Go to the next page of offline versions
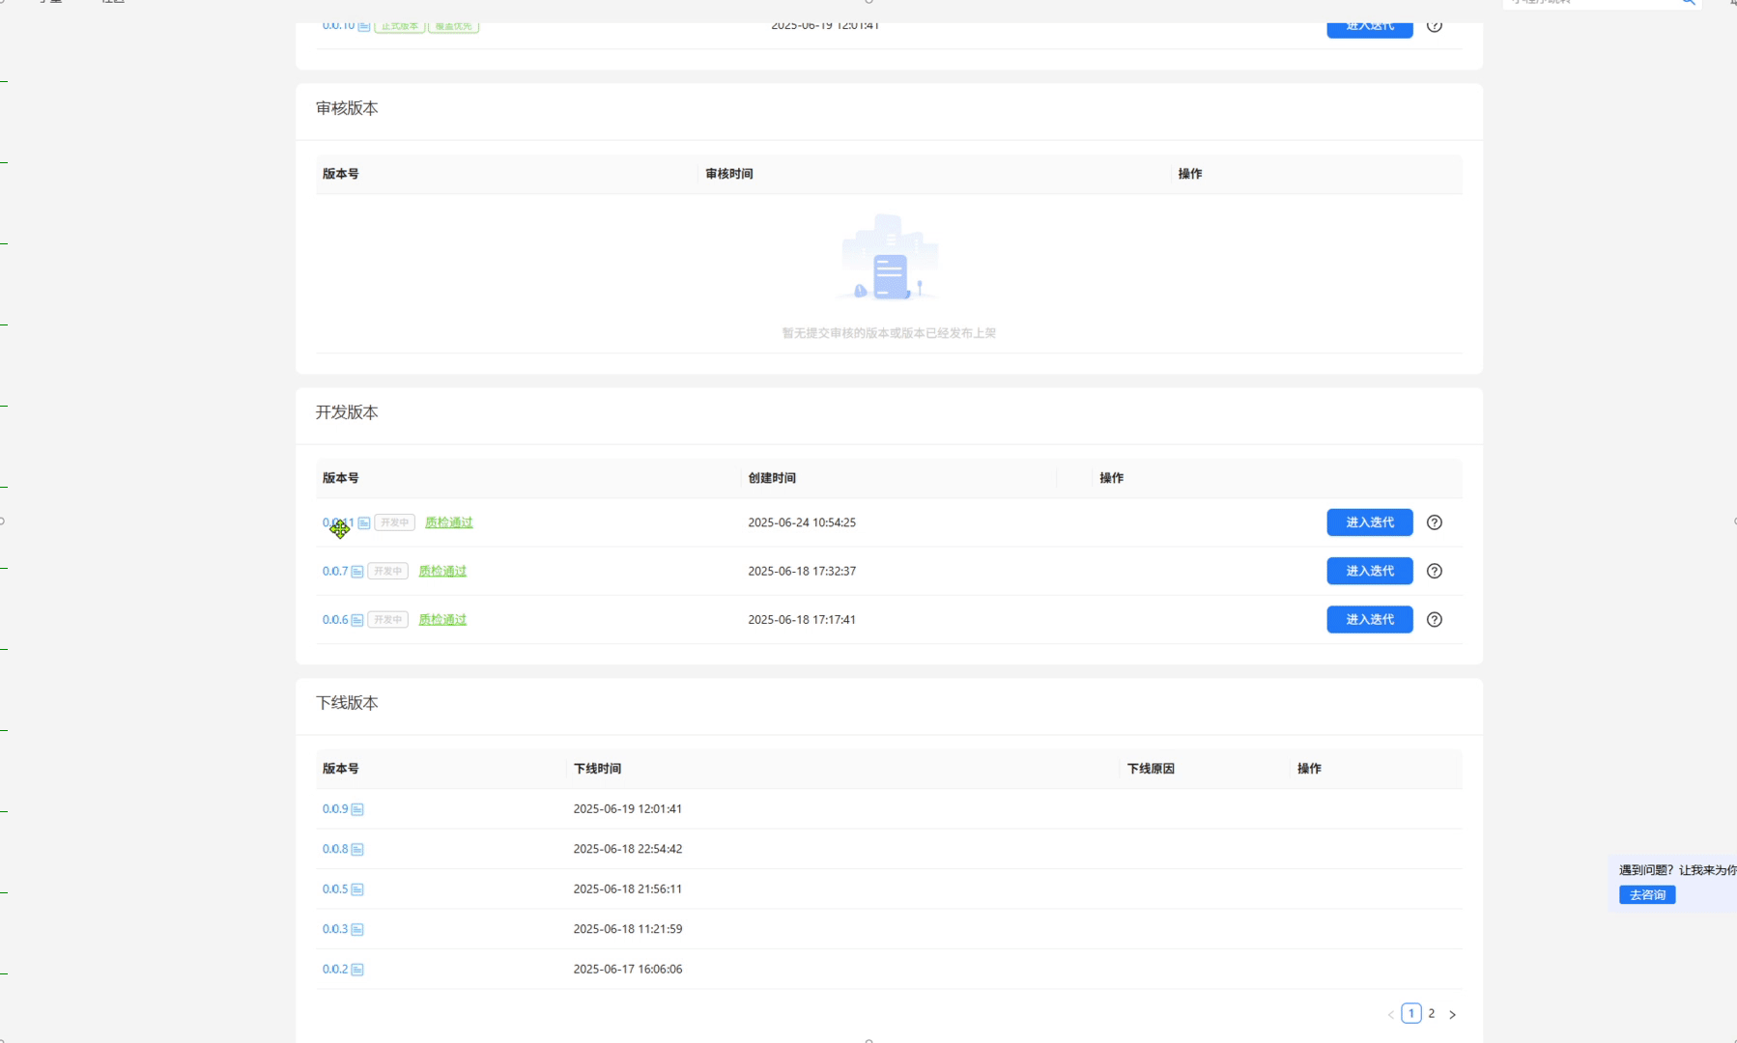This screenshot has height=1043, width=1737. coord(1452,1014)
